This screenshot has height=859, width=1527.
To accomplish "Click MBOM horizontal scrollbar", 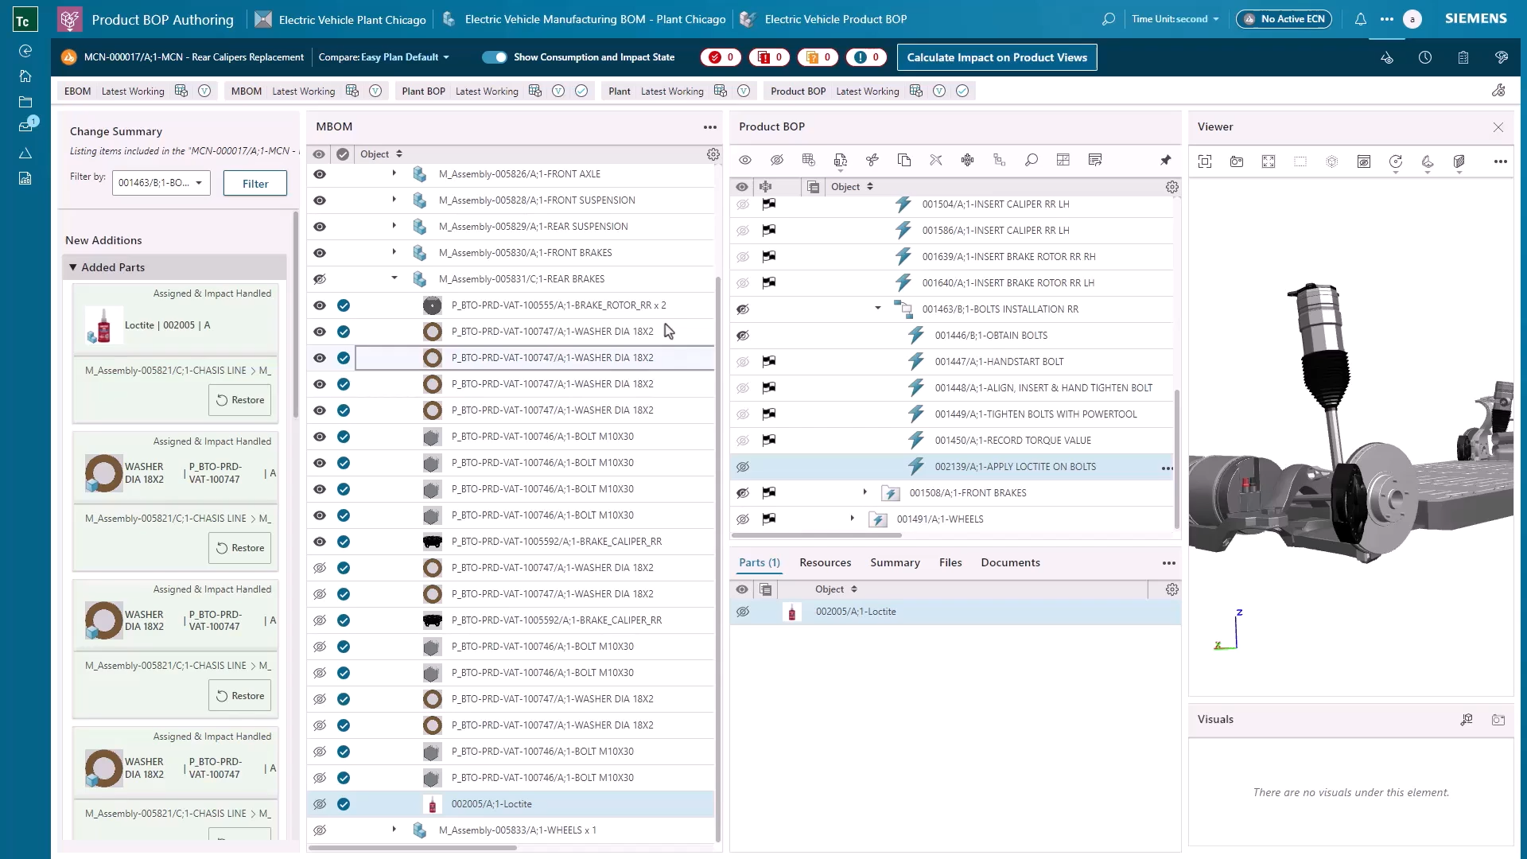I will pos(413,848).
